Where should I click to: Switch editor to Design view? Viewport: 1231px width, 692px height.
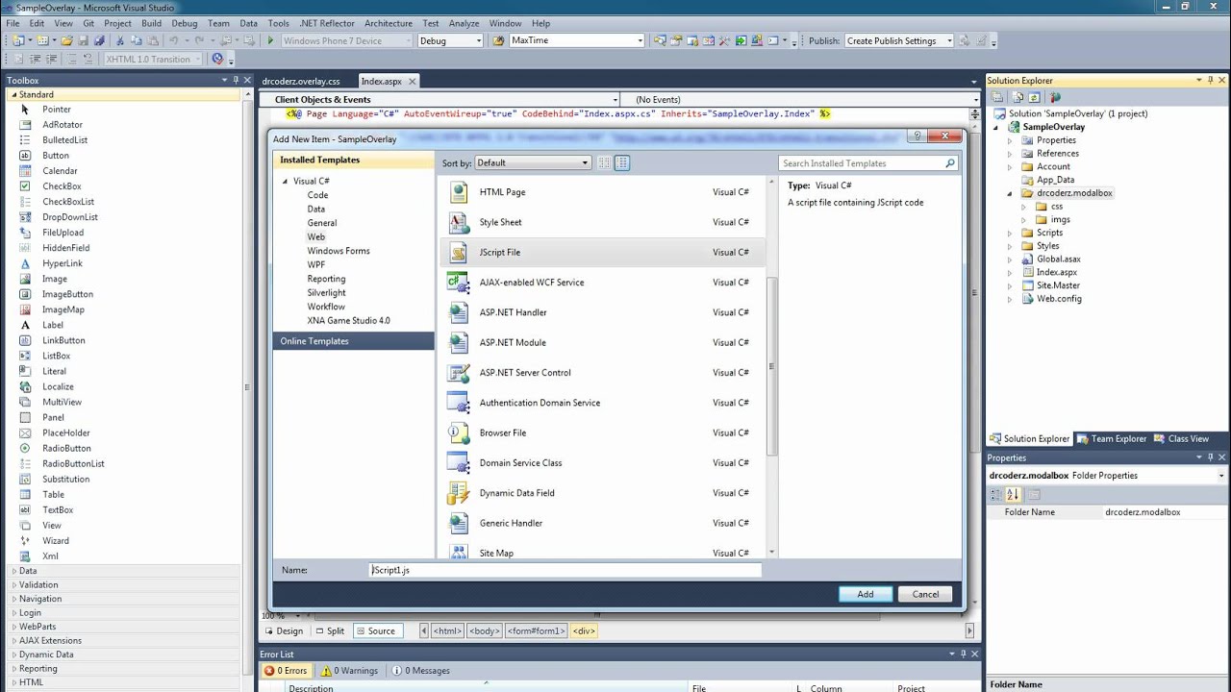point(283,631)
